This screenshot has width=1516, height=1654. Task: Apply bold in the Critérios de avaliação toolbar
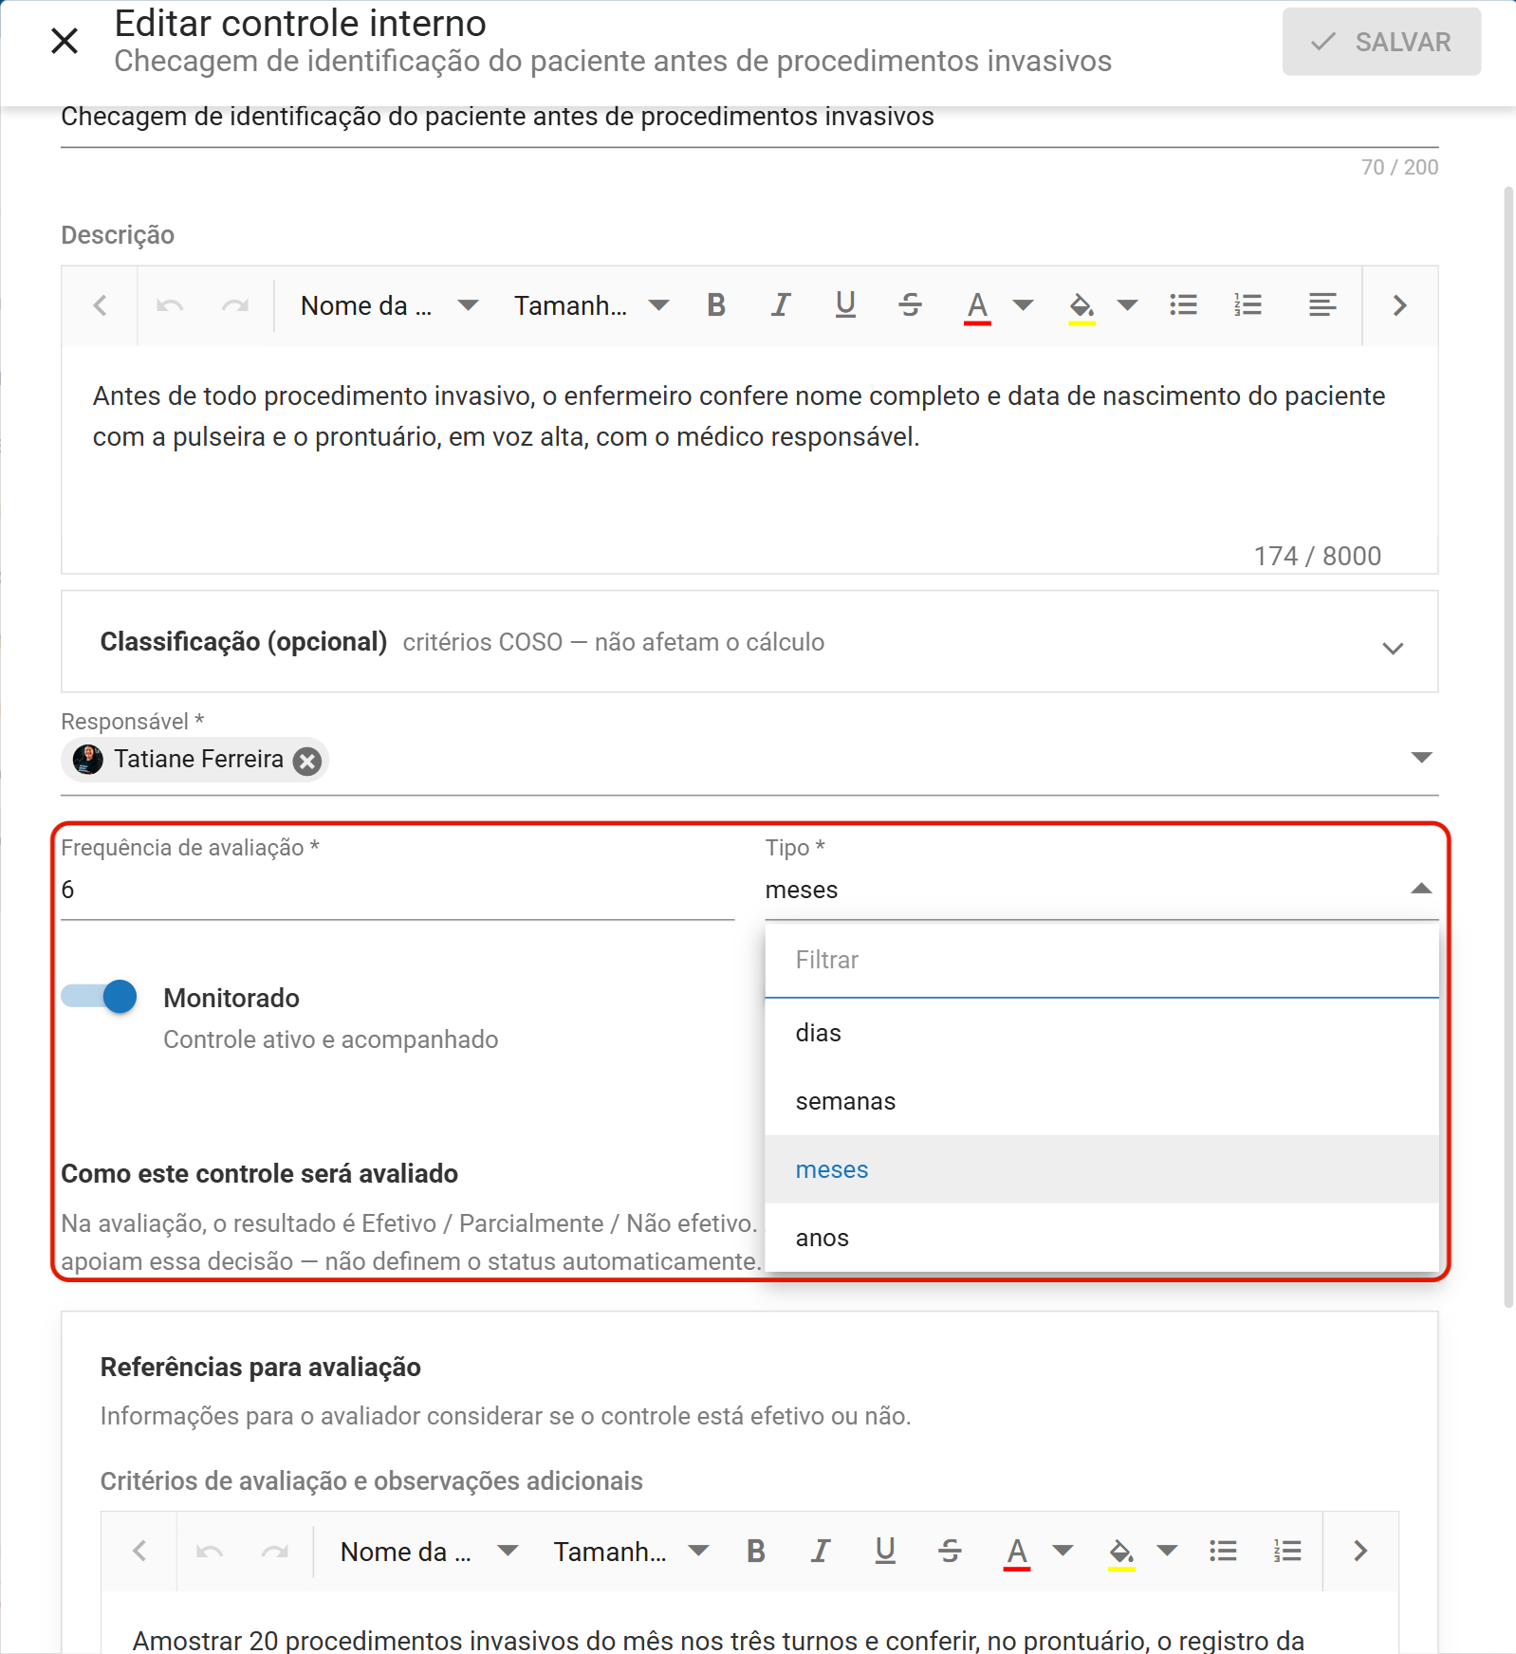(x=756, y=1552)
